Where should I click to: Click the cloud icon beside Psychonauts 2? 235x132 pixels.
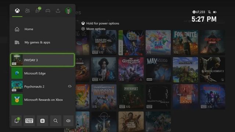tap(70, 86)
